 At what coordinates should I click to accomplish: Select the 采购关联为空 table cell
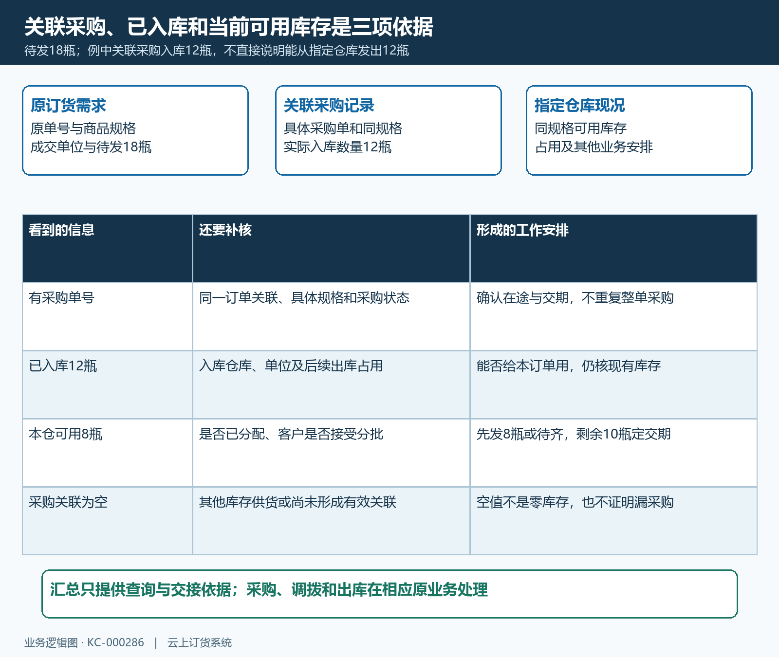click(107, 521)
